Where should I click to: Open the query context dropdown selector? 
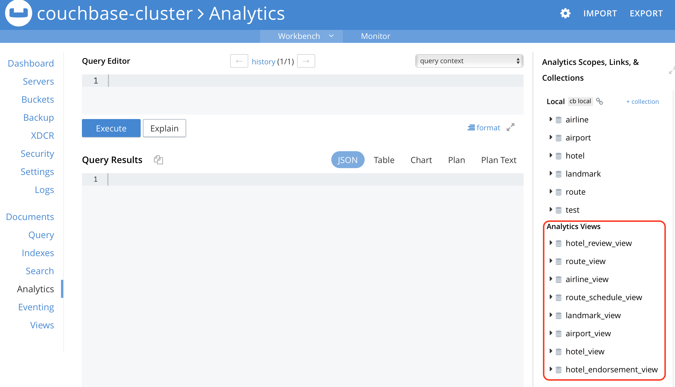[x=469, y=61]
